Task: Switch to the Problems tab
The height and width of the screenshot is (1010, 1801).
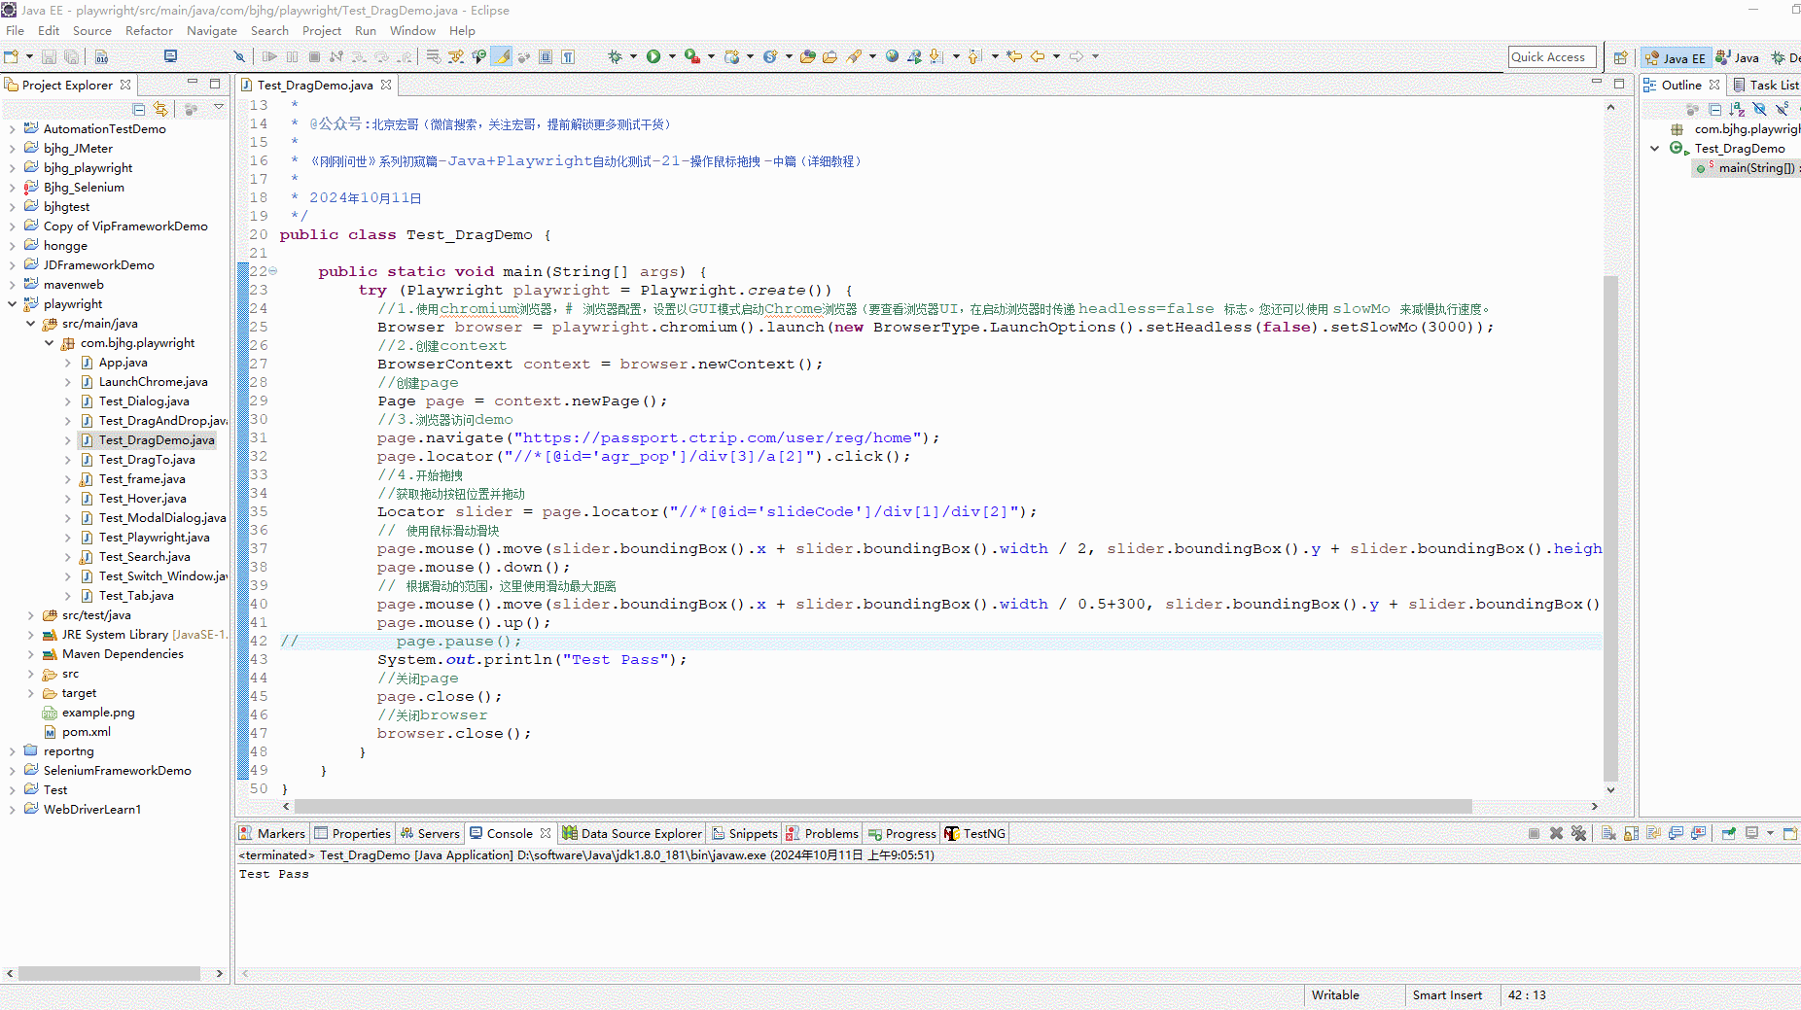Action: [x=822, y=833]
